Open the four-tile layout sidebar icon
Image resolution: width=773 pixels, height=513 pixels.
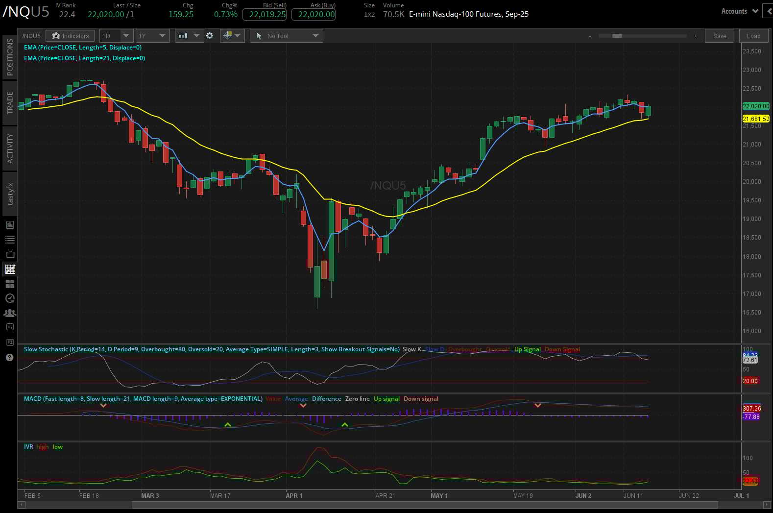[x=10, y=284]
